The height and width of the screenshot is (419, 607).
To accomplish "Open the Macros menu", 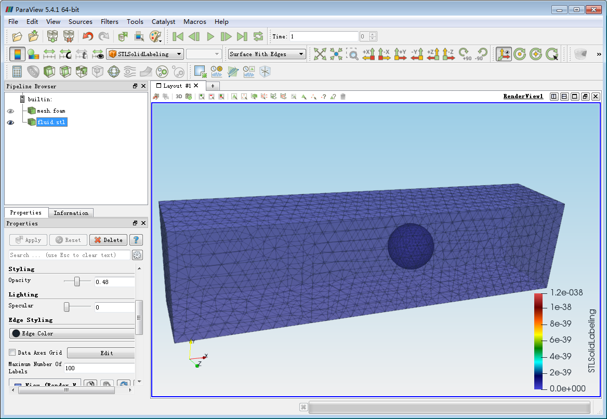I will tap(195, 22).
